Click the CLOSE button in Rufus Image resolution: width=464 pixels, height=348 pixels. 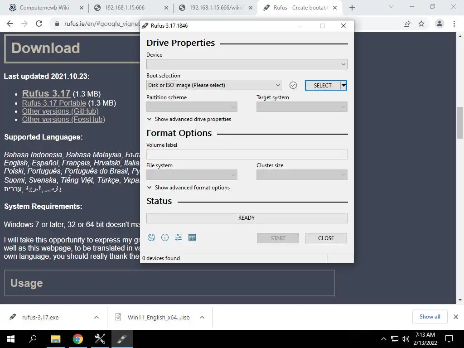point(326,238)
